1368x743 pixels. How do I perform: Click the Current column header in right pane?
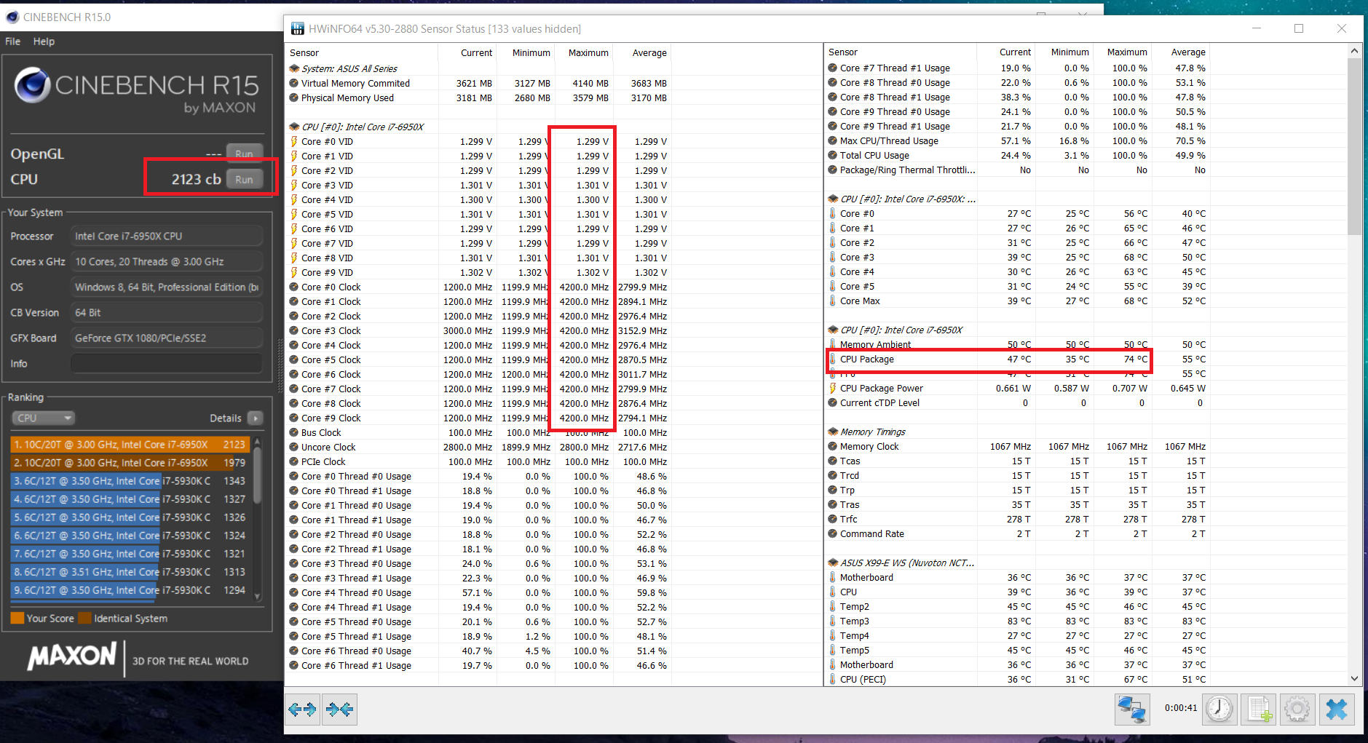click(1015, 52)
